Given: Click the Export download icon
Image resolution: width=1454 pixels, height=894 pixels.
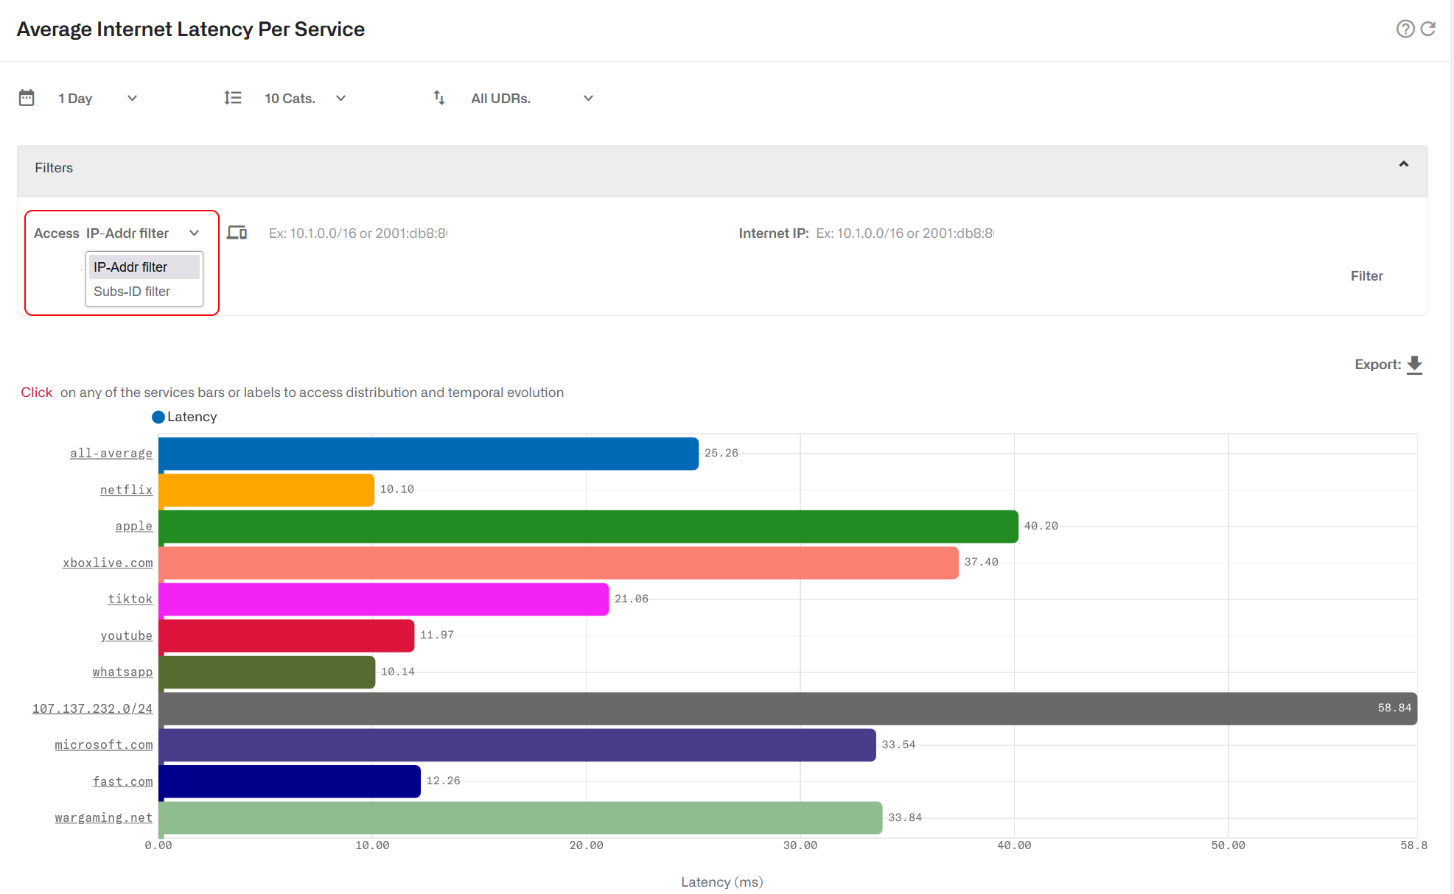Looking at the screenshot, I should click(x=1414, y=365).
